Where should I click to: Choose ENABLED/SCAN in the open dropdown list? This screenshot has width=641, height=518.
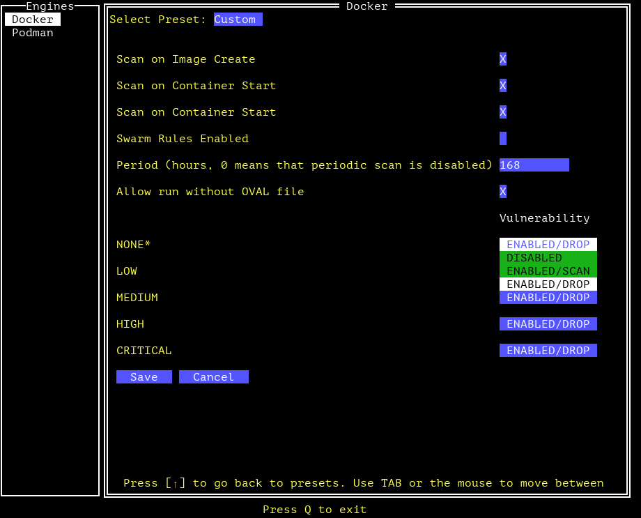click(x=548, y=271)
